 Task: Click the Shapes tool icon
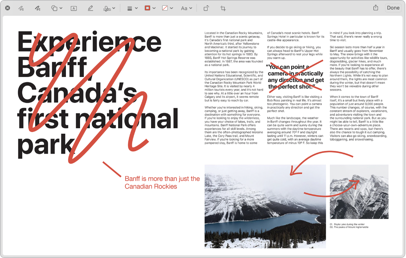[x=54, y=8]
